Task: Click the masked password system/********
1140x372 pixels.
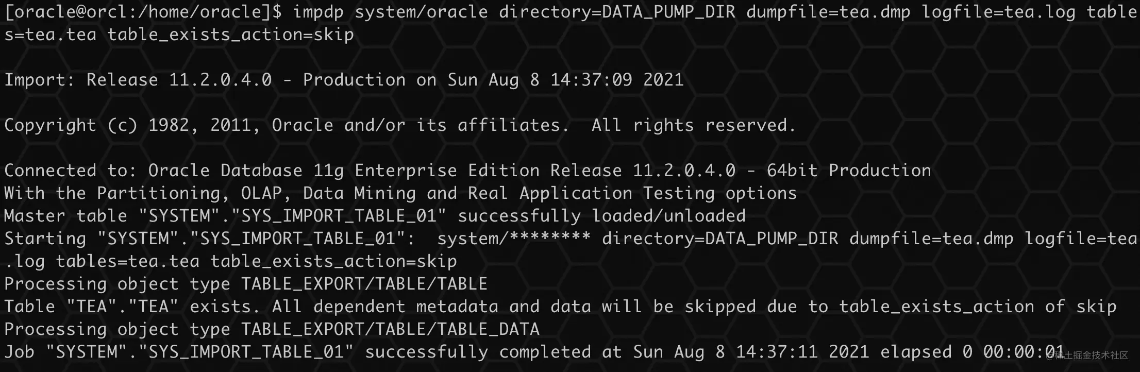Action: point(514,239)
